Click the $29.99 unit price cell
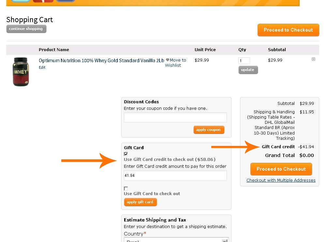 point(202,60)
